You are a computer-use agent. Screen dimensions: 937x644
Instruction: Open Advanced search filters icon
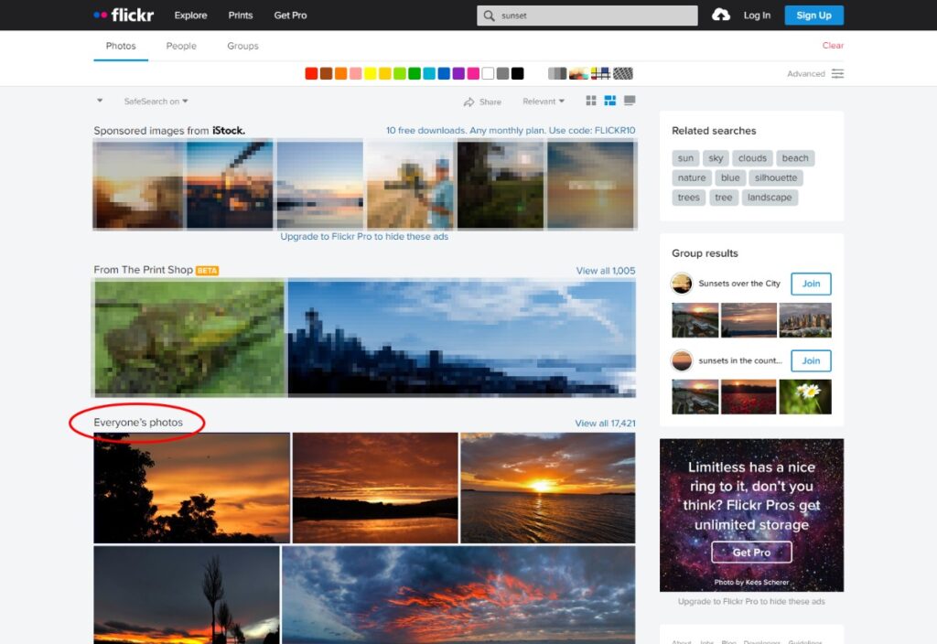[837, 73]
